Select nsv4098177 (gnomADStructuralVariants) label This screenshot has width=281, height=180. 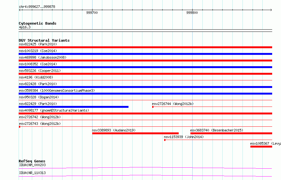click(54, 110)
